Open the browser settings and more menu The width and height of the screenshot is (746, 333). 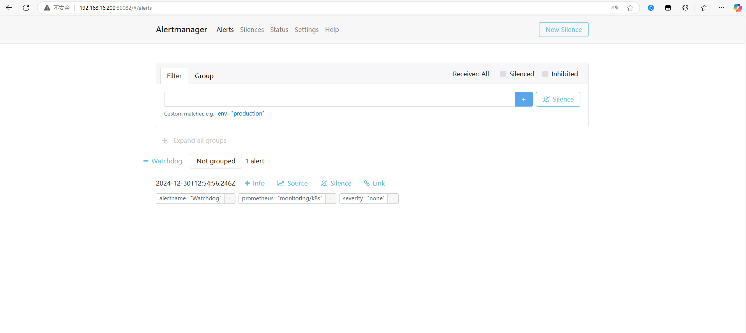[x=721, y=8]
